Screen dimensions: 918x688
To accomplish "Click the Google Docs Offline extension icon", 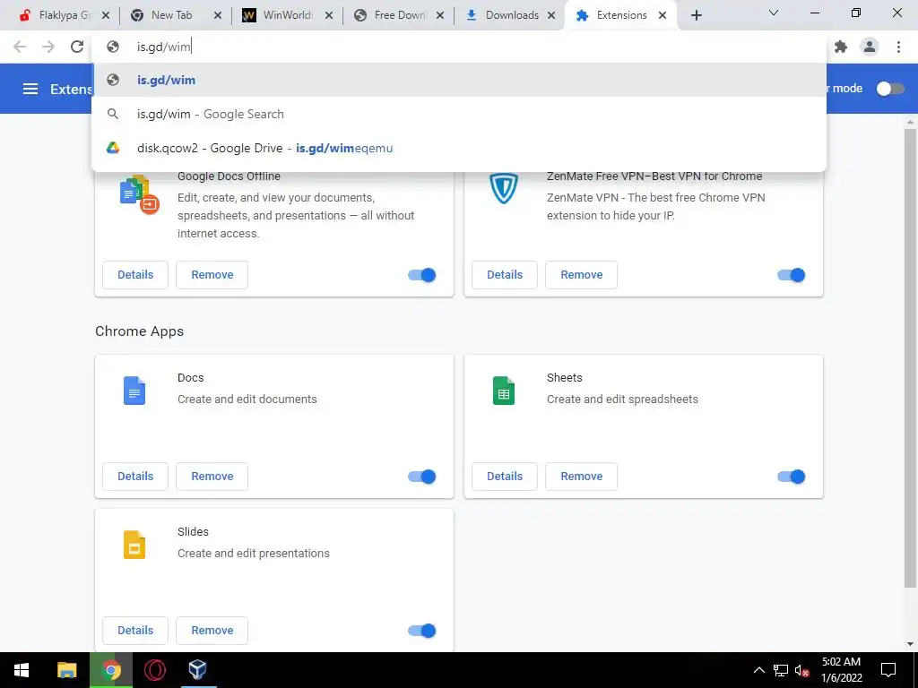I will [x=139, y=194].
